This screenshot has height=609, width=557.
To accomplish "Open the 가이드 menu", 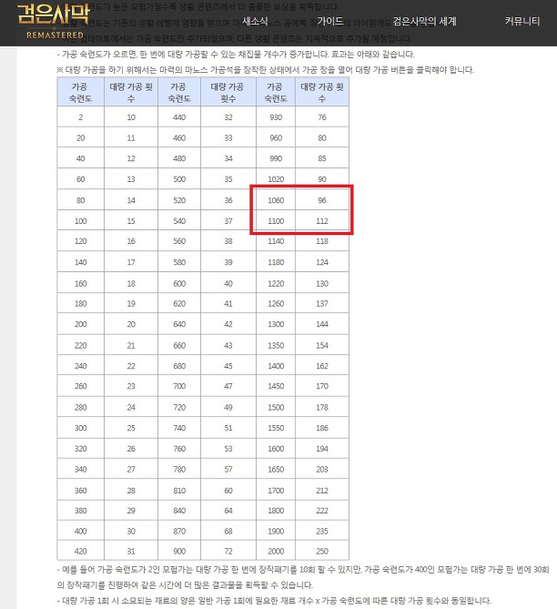I will coord(330,21).
